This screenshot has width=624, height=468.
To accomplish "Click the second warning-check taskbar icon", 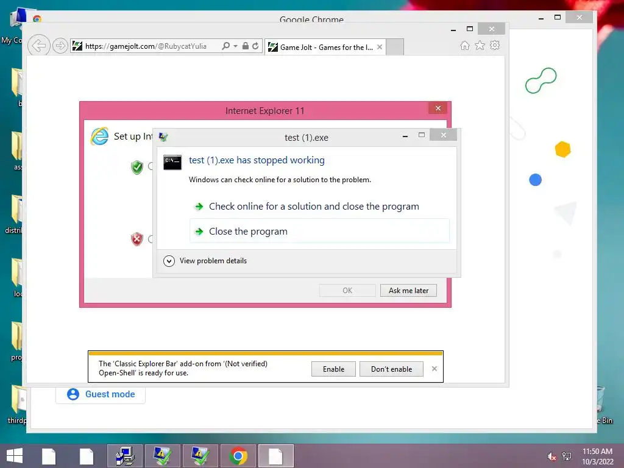I will point(200,456).
